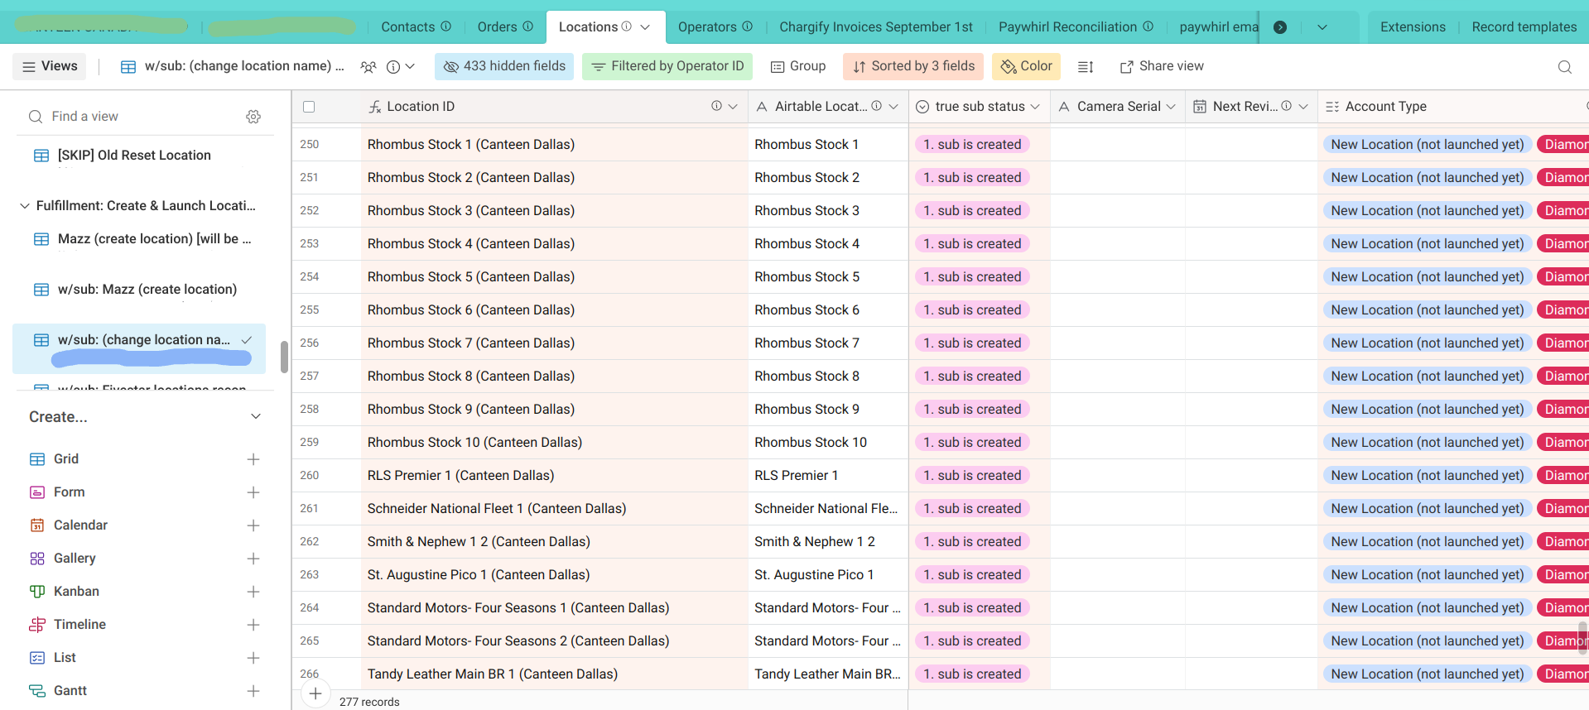Click the info icon in Location ID header

coord(716,106)
